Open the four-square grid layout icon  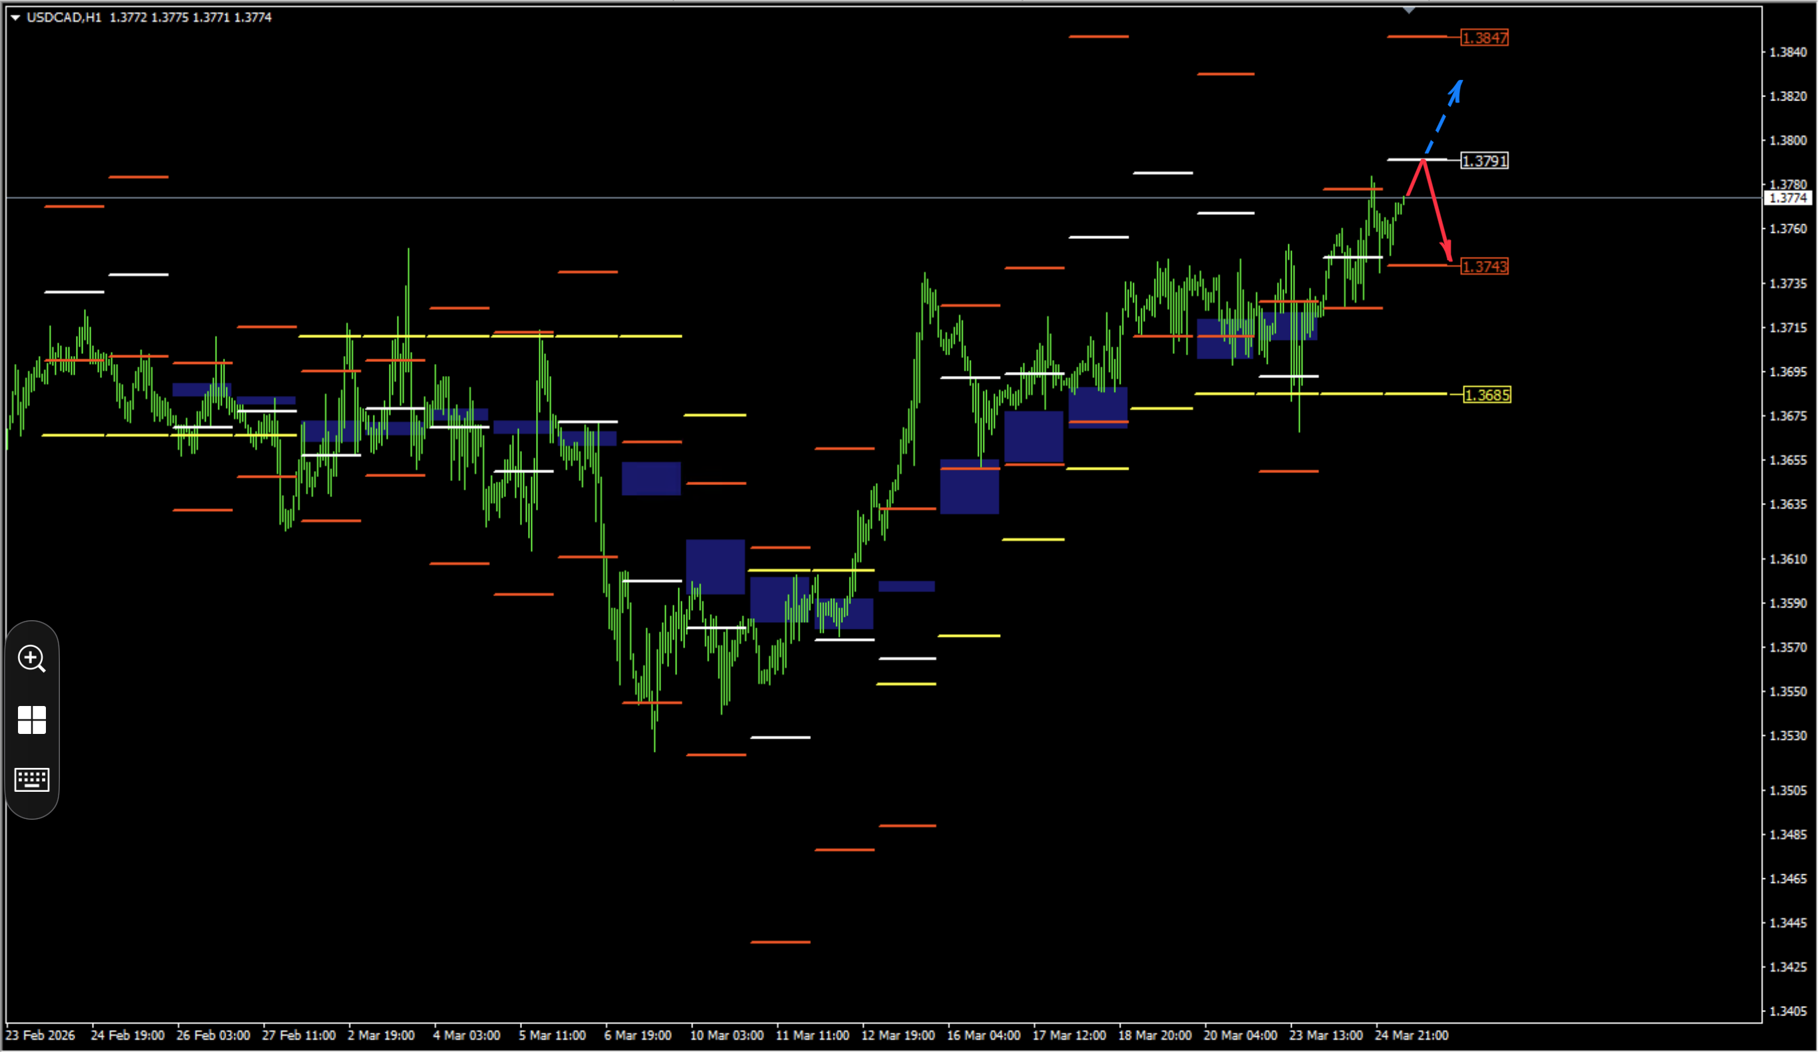[32, 720]
